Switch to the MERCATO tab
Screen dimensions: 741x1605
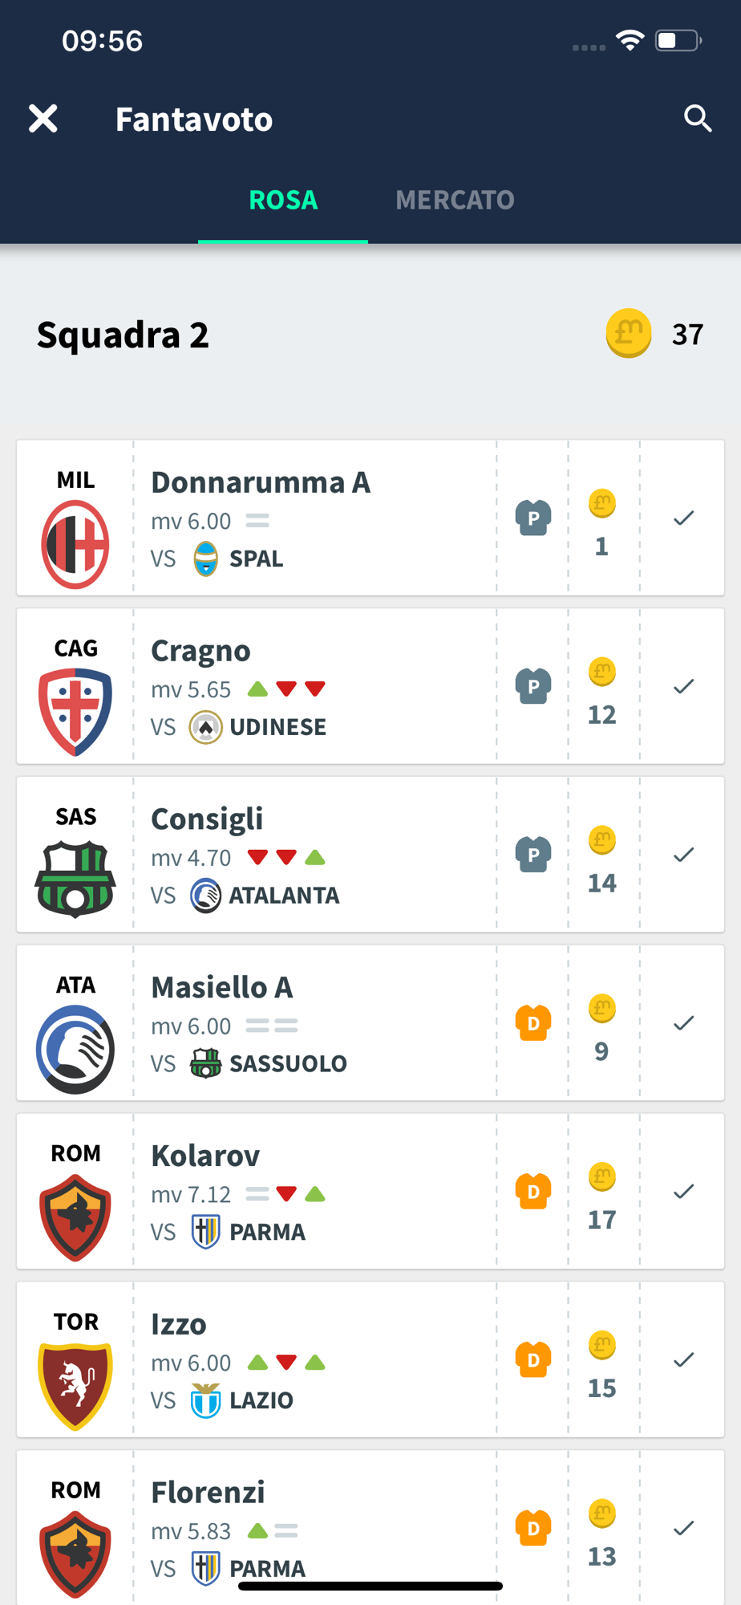[455, 200]
